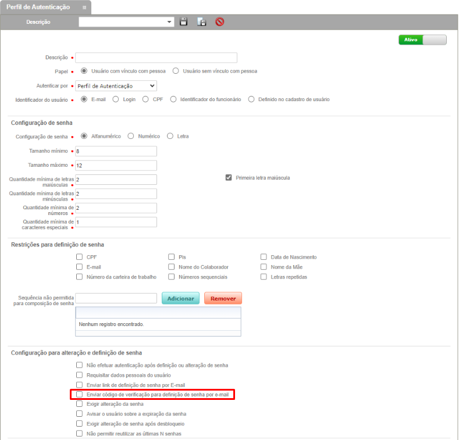Click the Remover button
Image resolution: width=459 pixels, height=440 pixels.
pyautogui.click(x=223, y=298)
